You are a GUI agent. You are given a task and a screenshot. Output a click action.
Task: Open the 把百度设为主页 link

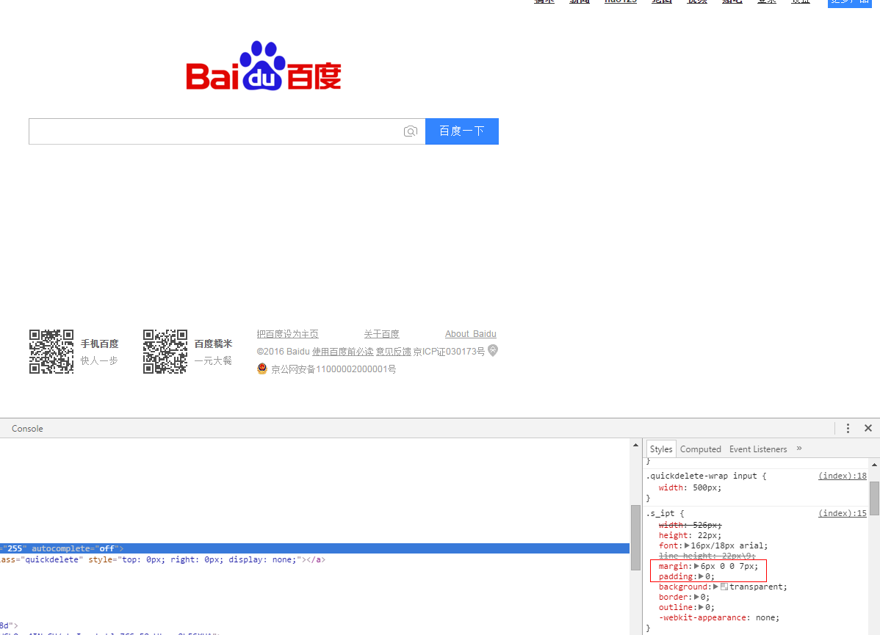pyautogui.click(x=287, y=334)
